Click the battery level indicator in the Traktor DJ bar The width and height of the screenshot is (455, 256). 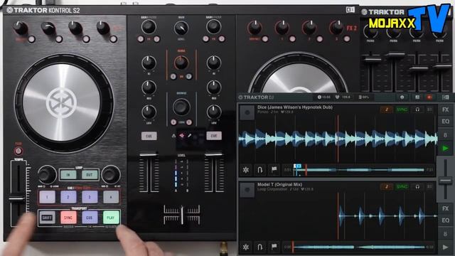363,97
